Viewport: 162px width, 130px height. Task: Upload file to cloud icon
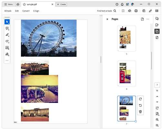click(130, 11)
